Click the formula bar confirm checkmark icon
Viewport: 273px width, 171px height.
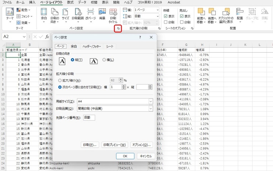click(41, 37)
